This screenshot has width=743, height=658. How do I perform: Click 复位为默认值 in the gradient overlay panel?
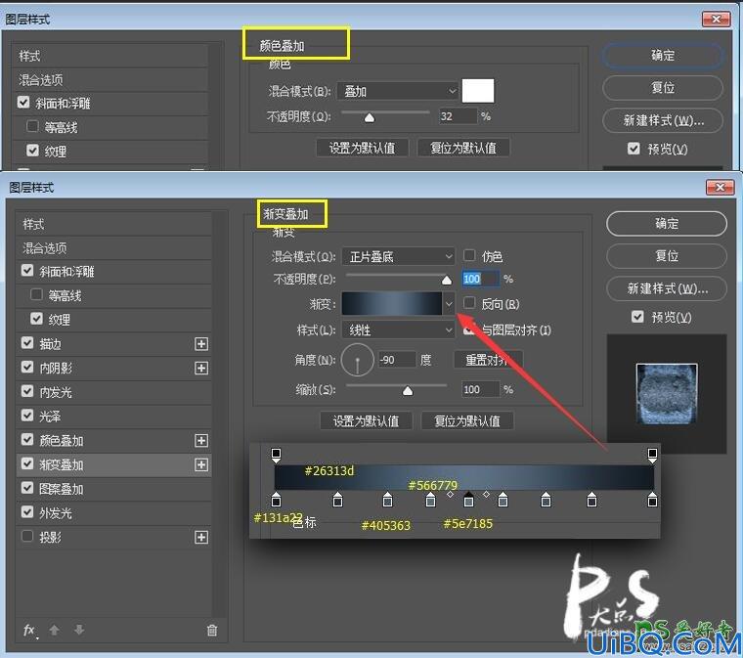pos(467,421)
